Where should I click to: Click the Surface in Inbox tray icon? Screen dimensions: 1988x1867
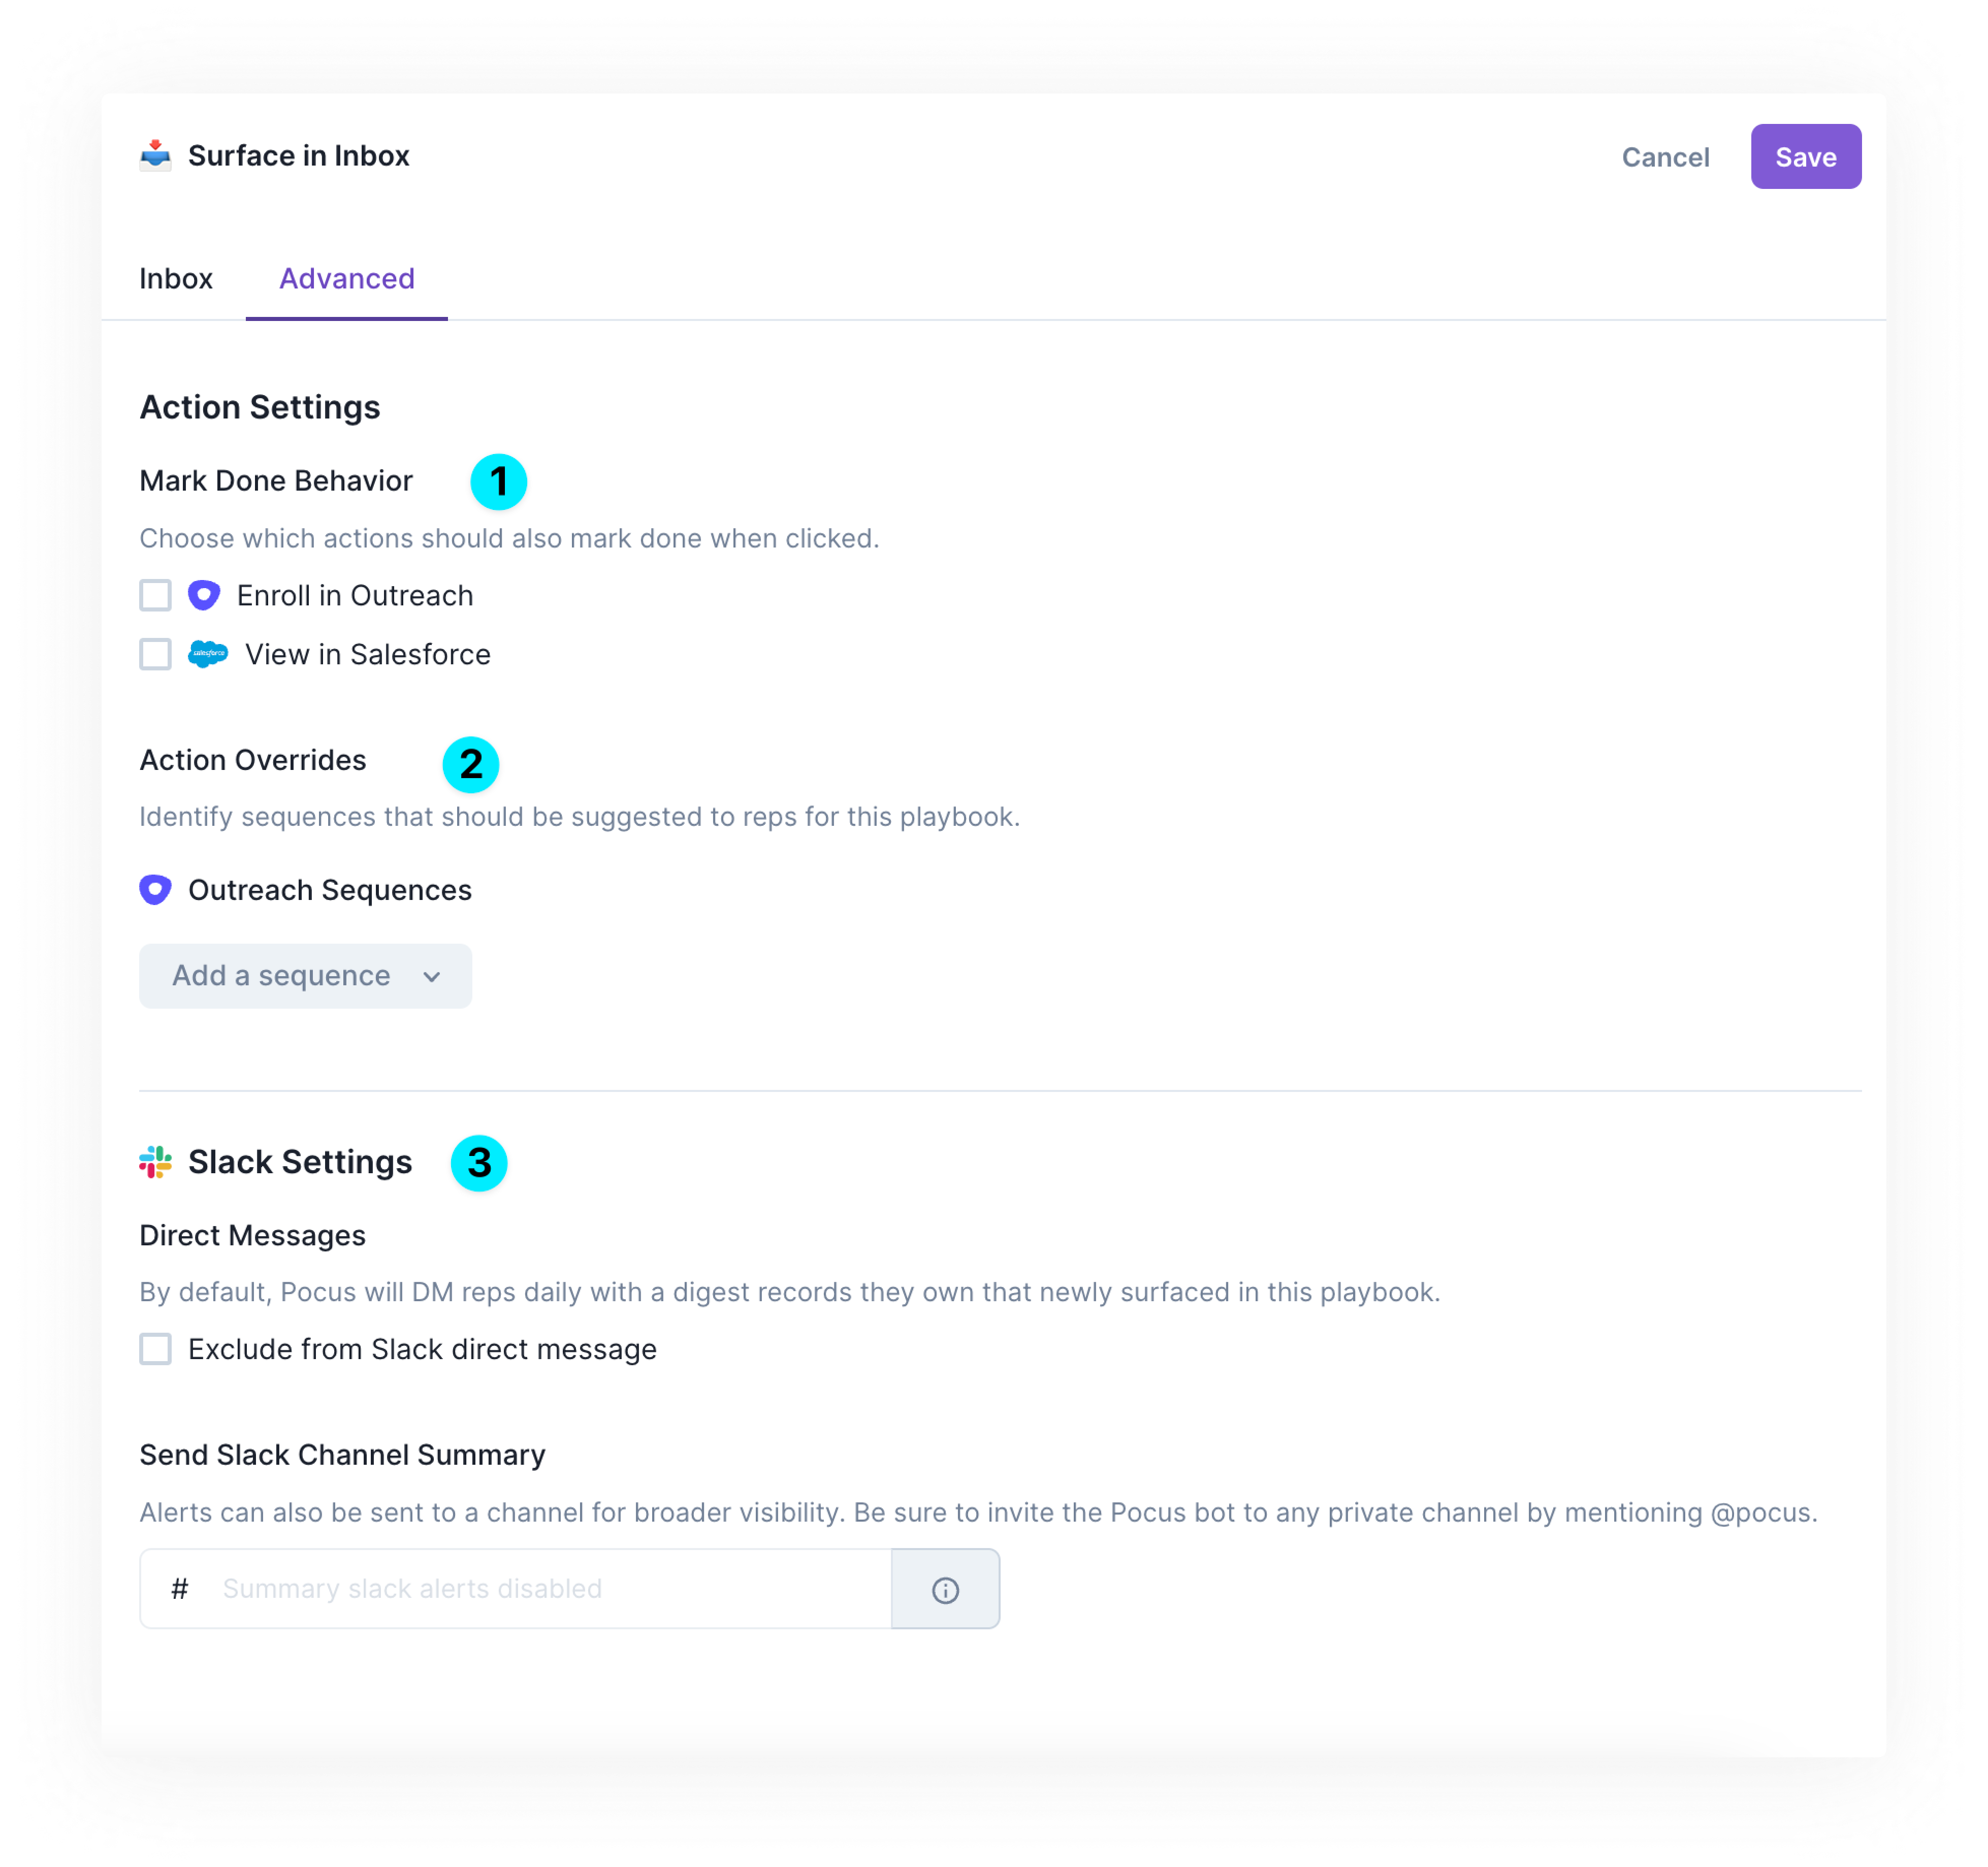[155, 156]
